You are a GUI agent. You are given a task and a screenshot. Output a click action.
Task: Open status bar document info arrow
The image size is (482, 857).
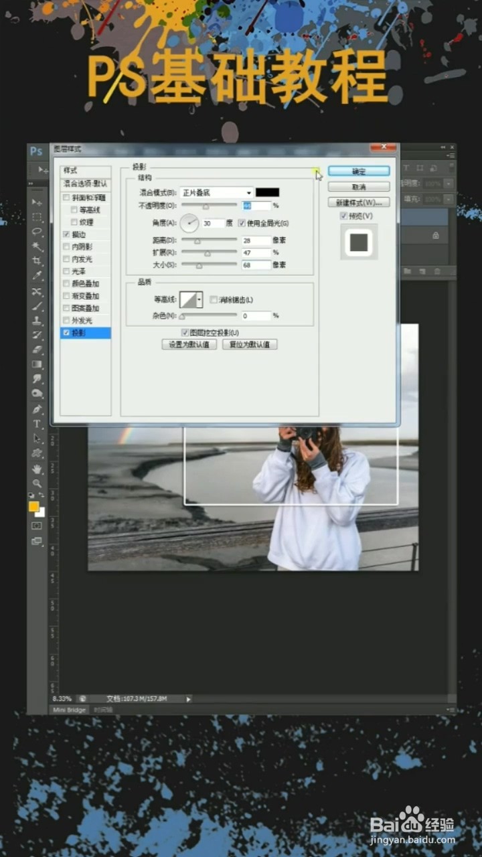click(188, 698)
